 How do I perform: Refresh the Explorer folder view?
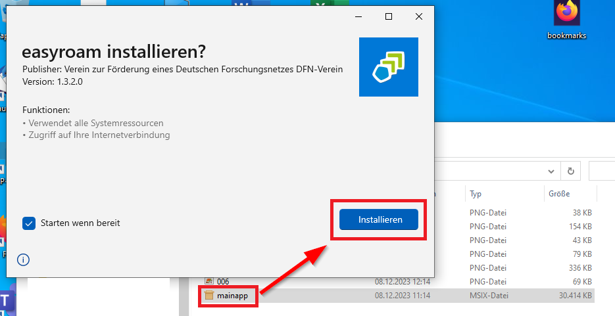pos(571,171)
